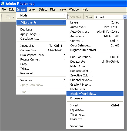Expand the Mode submenu
The width and height of the screenshot is (127, 131).
[x=41, y=15]
